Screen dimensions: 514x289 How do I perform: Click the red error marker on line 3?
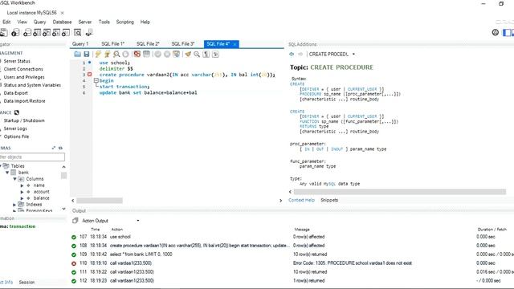pos(89,75)
